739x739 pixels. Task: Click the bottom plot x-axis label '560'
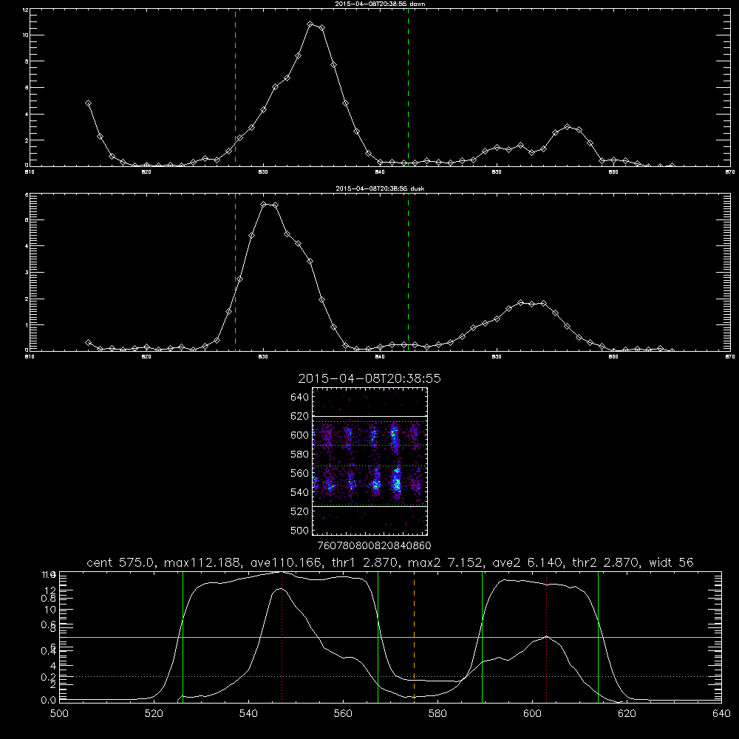pos(343,714)
